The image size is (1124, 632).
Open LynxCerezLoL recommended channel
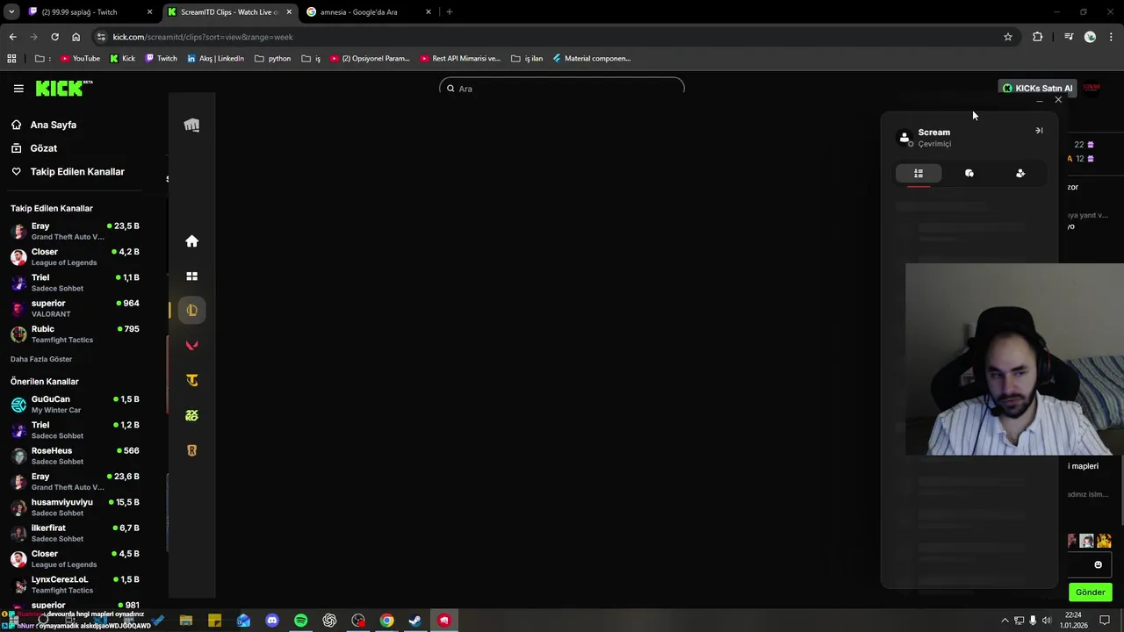click(76, 585)
